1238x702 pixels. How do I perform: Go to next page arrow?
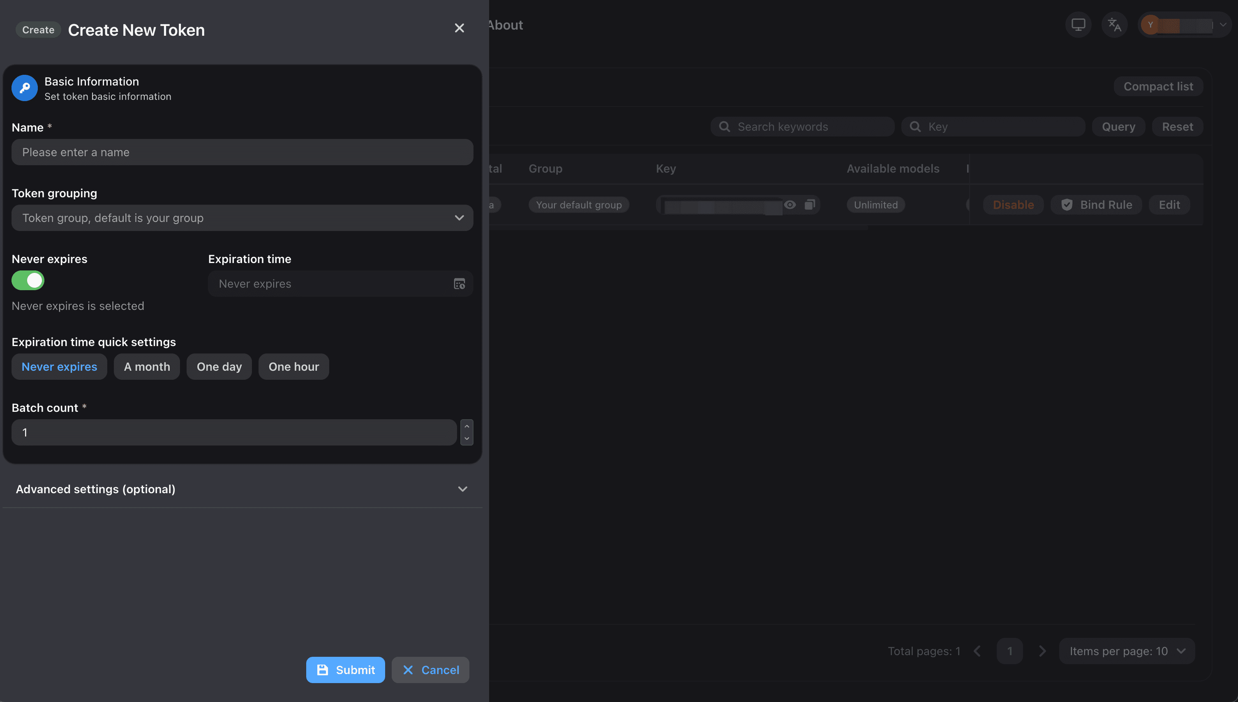tap(1042, 651)
